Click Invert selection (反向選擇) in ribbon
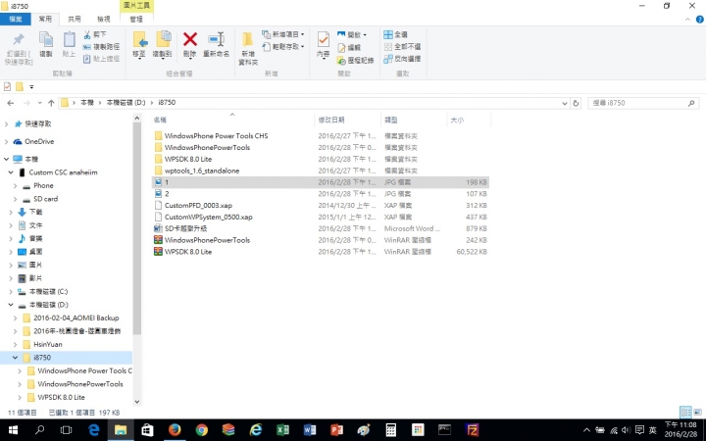The width and height of the screenshot is (706, 441). pyautogui.click(x=402, y=59)
